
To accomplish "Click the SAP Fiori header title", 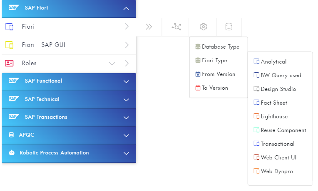I will click(36, 8).
